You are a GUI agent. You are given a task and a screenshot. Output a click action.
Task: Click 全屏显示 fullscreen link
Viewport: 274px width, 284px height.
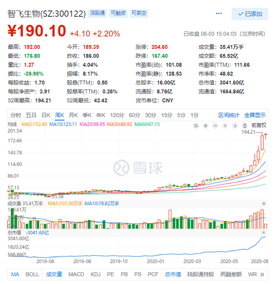click(255, 115)
